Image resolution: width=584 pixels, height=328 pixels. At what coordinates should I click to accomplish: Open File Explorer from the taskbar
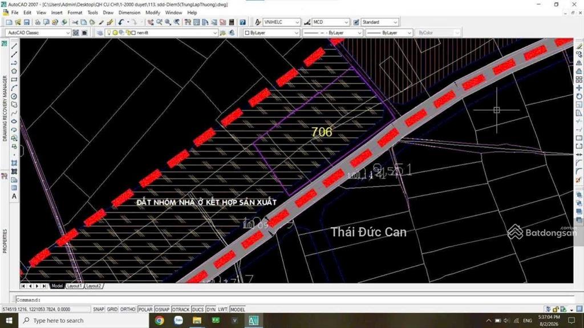[x=197, y=321]
